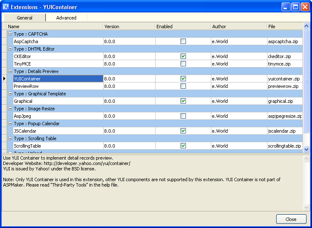Image resolution: width=312 pixels, height=228 pixels.
Task: Collapse the Type : Image Resize group
Action: tap(10, 109)
